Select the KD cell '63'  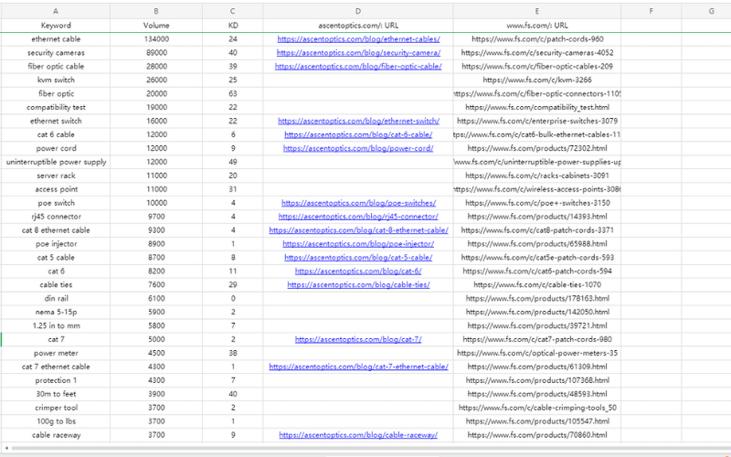pos(233,94)
